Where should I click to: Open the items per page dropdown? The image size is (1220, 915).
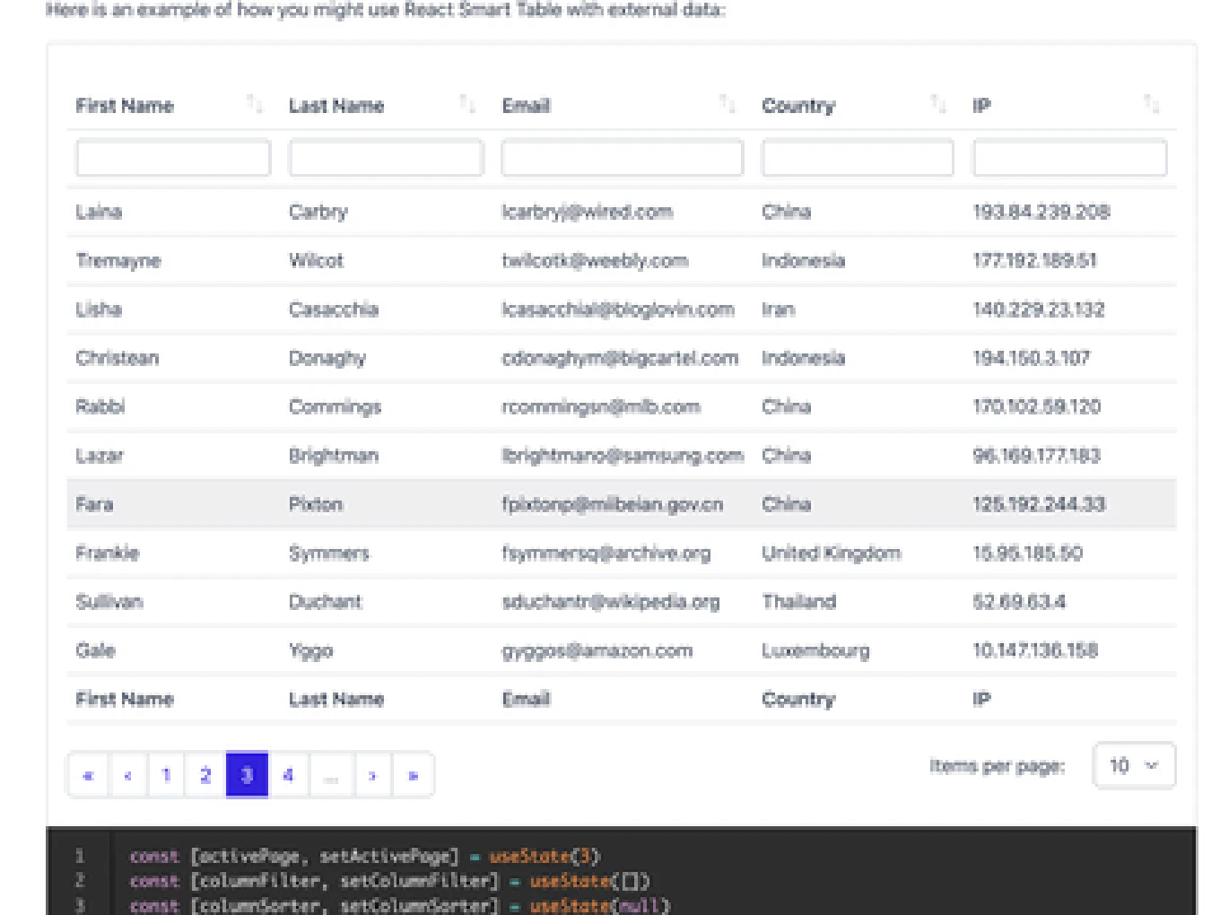tap(1134, 766)
